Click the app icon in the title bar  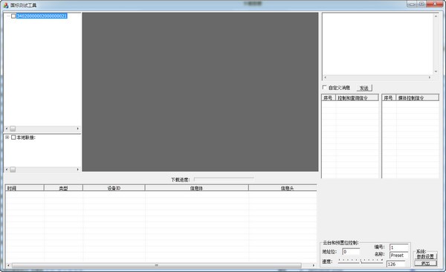pyautogui.click(x=6, y=5)
